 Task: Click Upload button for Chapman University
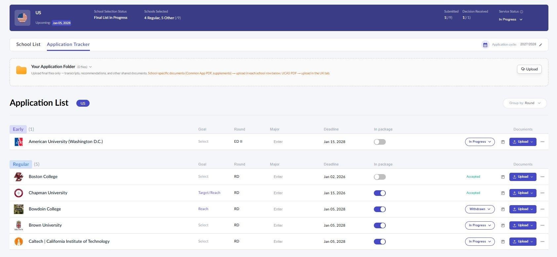(523, 193)
